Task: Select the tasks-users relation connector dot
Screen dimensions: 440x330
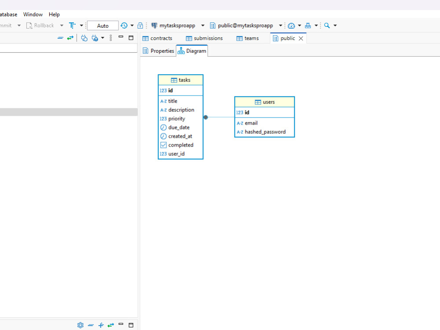Action: (x=205, y=117)
